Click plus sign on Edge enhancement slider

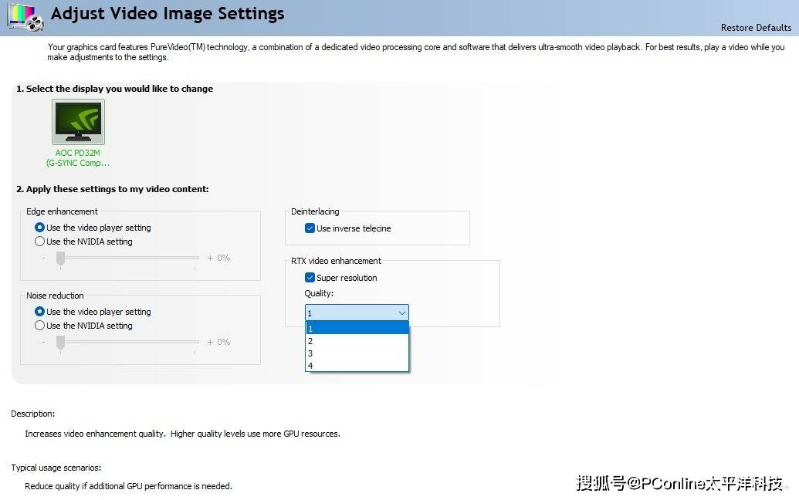coord(210,258)
